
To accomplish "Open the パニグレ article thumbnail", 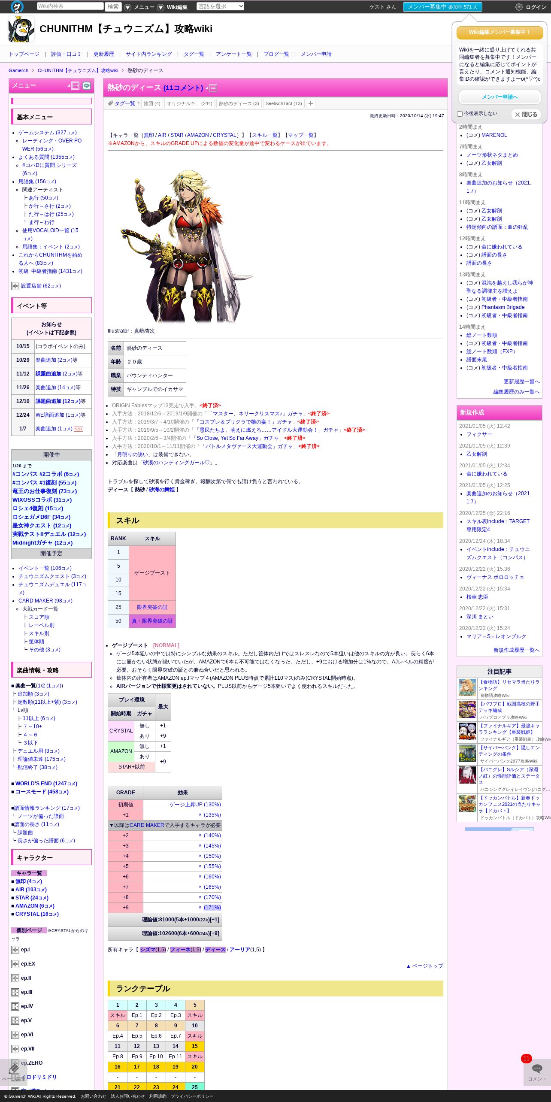I will (x=467, y=775).
